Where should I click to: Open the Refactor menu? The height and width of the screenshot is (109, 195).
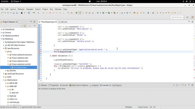pos(21,9)
